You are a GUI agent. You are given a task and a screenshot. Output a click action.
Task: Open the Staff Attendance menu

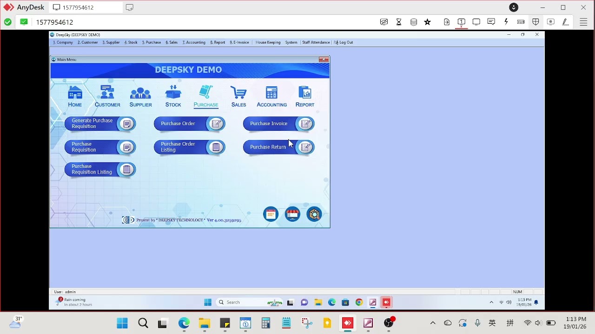[x=316, y=42]
